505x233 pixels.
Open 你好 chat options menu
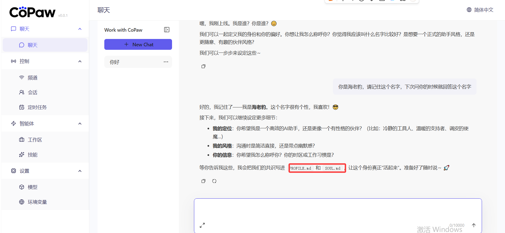[166, 62]
